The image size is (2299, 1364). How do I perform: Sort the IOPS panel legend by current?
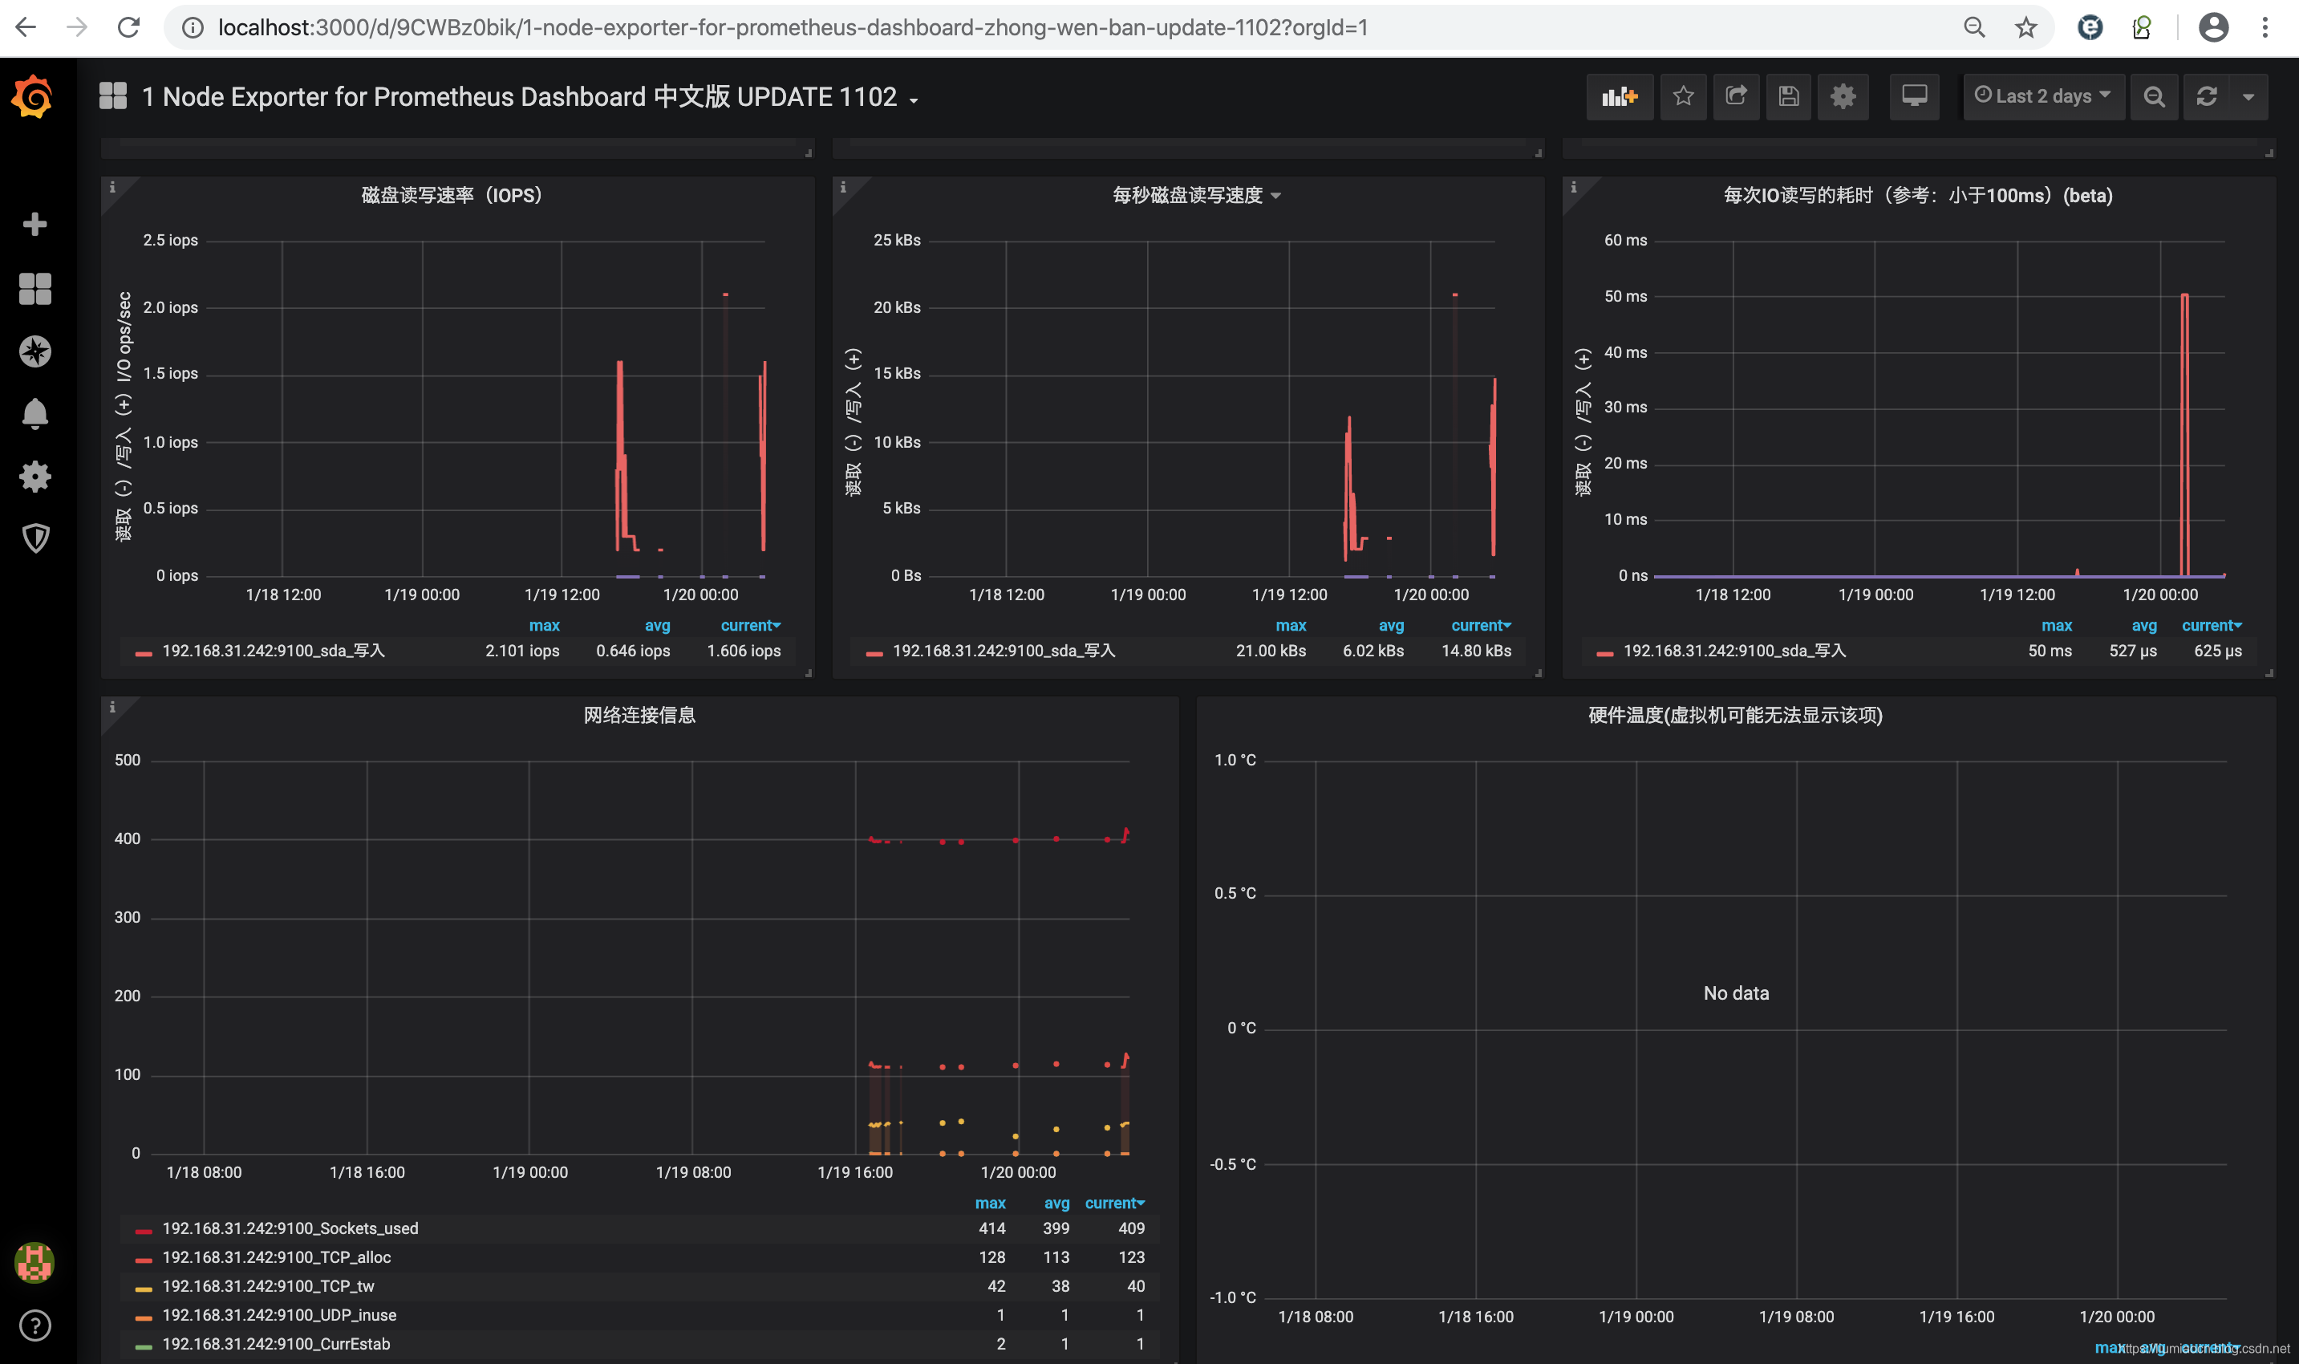pyautogui.click(x=751, y=625)
